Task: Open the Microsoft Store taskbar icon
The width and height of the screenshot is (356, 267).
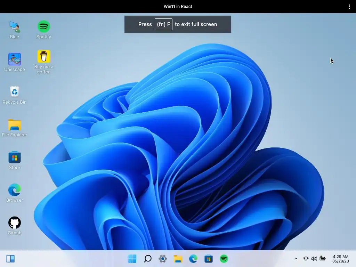Action: [x=209, y=259]
